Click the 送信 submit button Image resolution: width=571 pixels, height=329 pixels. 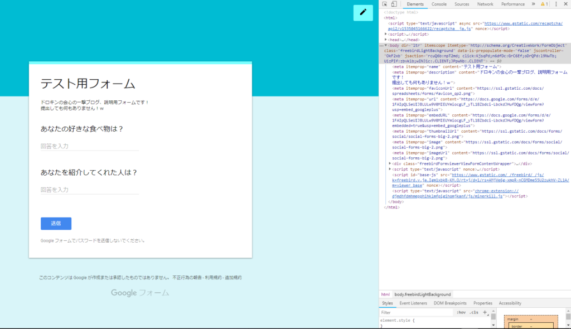tap(56, 224)
